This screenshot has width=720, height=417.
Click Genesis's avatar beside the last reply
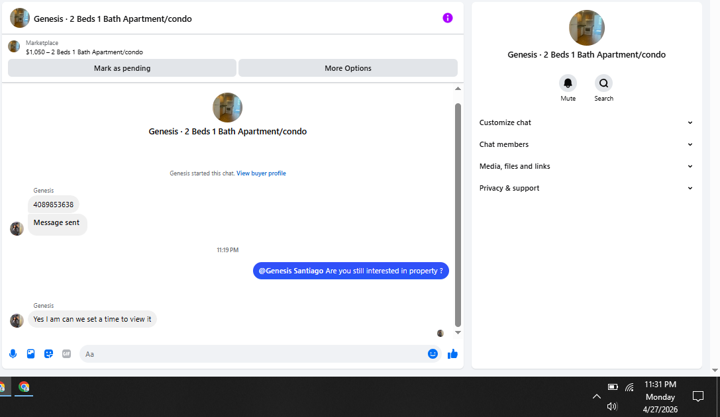pyautogui.click(x=17, y=320)
